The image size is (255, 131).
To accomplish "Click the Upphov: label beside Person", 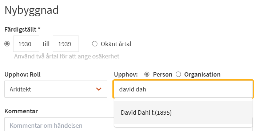I will point(126,75).
